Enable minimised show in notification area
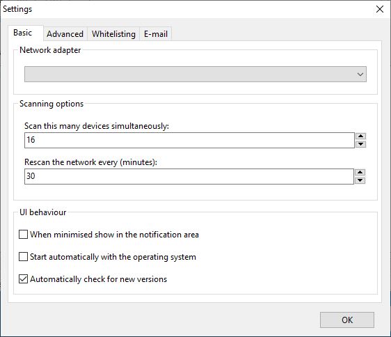 tap(23, 235)
